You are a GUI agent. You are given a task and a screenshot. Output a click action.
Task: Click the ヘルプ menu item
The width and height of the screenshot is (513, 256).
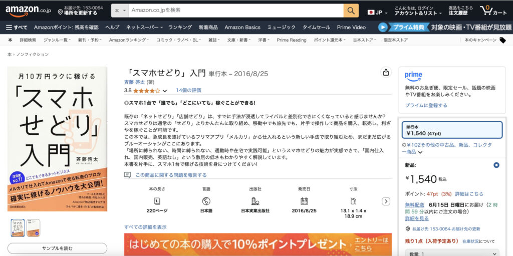[112, 27]
